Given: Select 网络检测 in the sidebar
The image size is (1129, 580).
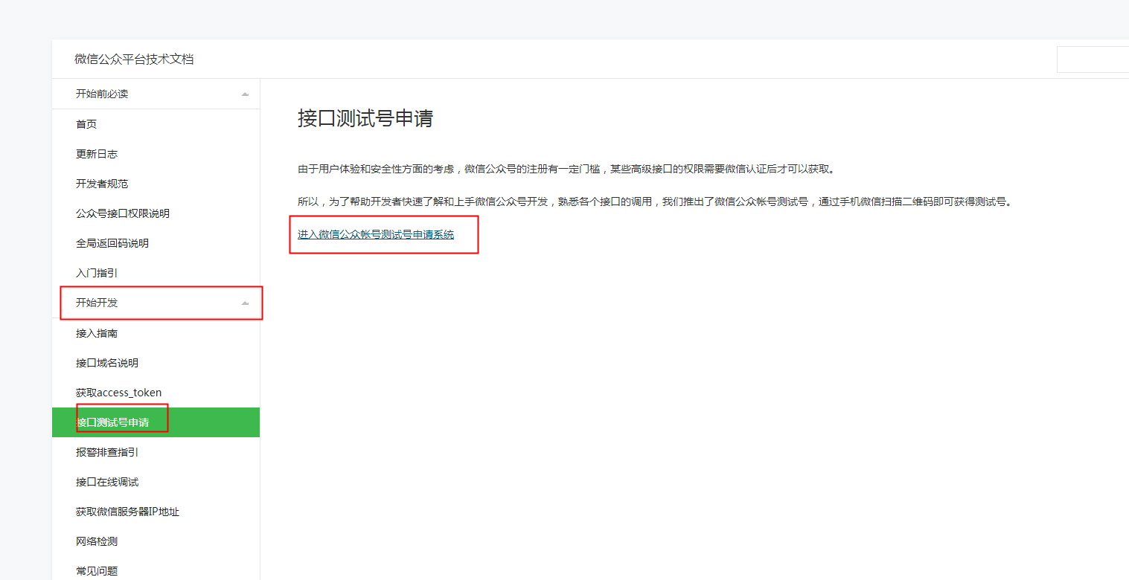Looking at the screenshot, I should [x=97, y=541].
